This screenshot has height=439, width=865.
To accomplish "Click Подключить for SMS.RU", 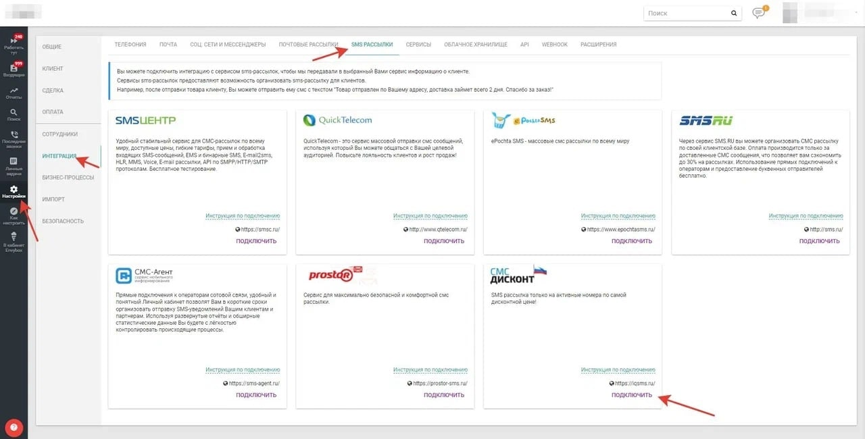I will tap(820, 241).
